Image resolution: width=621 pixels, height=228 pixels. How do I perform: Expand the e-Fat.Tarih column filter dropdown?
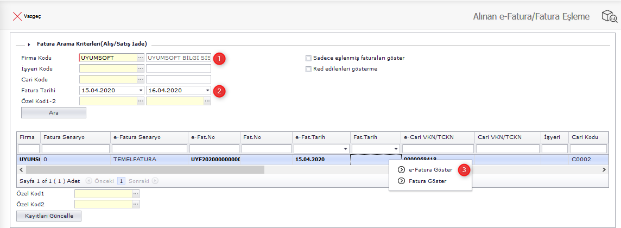(x=345, y=149)
